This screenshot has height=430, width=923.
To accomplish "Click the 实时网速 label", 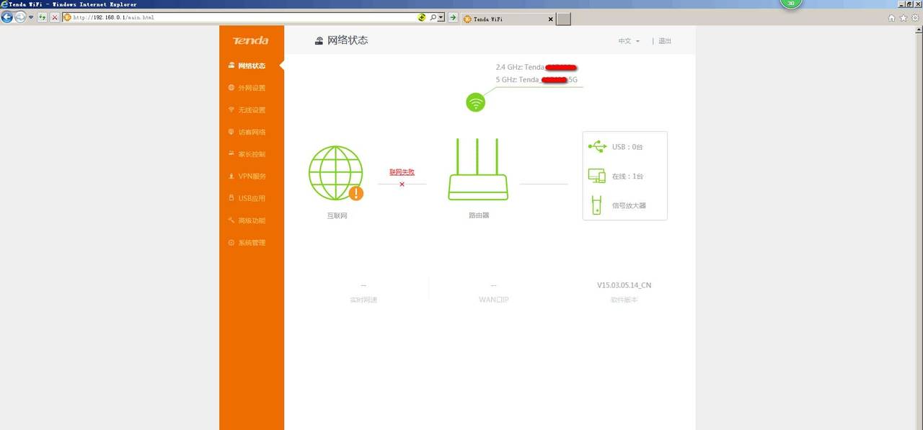I will tap(363, 300).
